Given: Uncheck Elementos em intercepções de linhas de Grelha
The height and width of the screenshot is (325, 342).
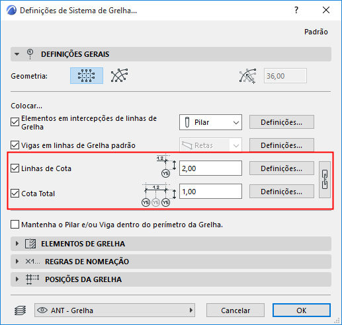Looking at the screenshot, I should point(15,122).
